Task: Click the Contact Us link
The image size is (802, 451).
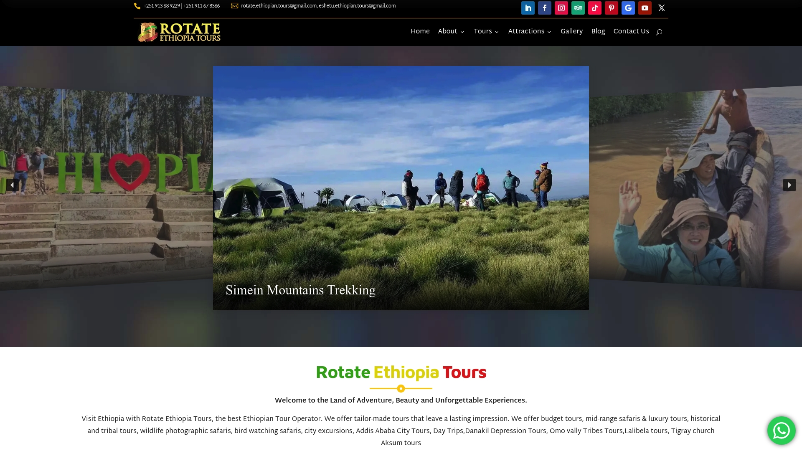Action: click(x=631, y=32)
